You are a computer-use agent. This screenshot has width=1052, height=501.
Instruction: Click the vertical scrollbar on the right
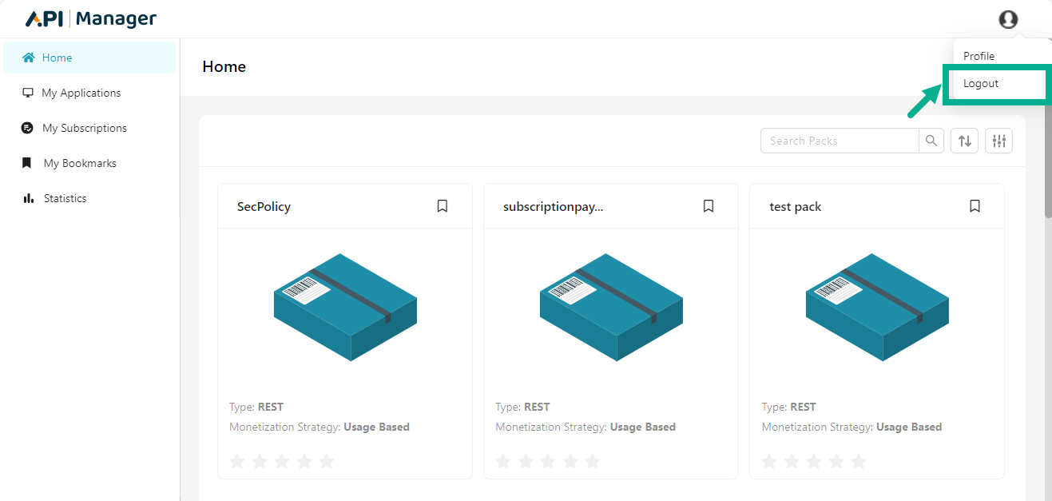(1048, 160)
